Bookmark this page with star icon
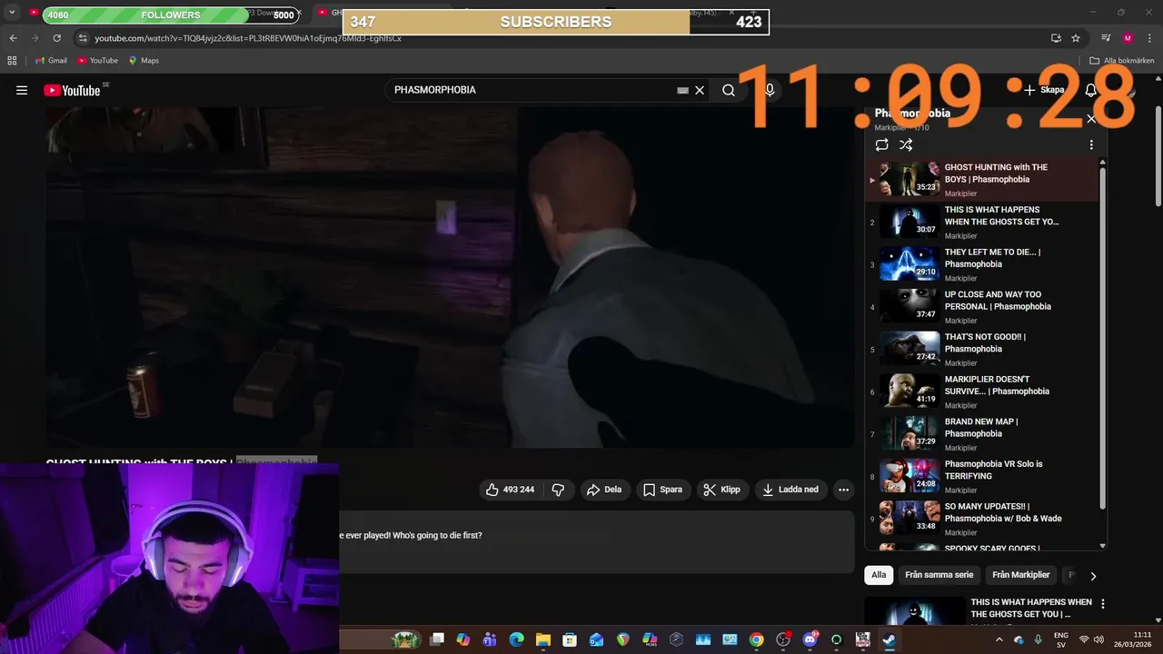The image size is (1163, 654). tap(1076, 38)
